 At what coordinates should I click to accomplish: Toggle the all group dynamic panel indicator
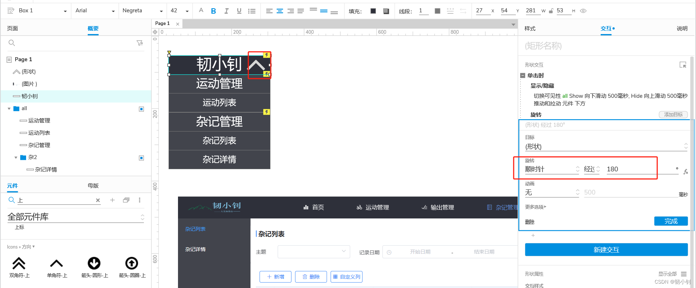(142, 109)
